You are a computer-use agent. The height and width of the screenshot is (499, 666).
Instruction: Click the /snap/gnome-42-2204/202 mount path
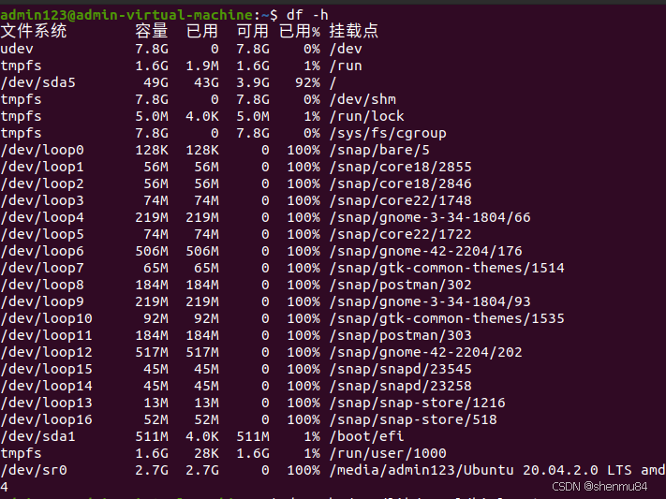coord(425,352)
